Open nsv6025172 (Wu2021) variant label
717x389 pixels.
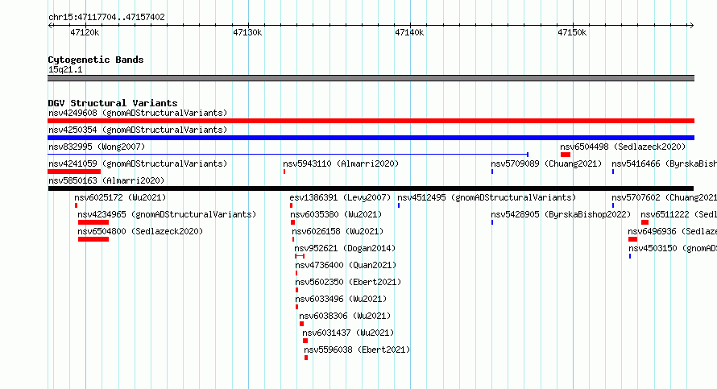click(x=120, y=197)
